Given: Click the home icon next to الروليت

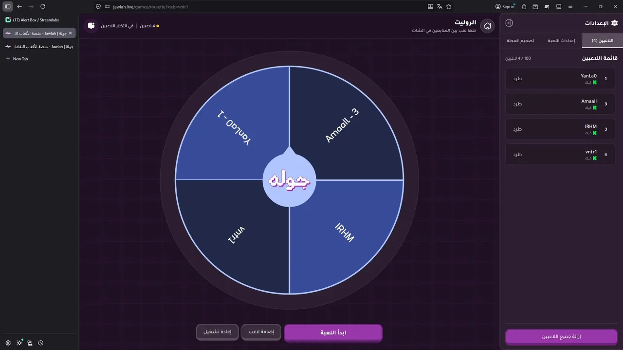Looking at the screenshot, I should click(x=487, y=26).
